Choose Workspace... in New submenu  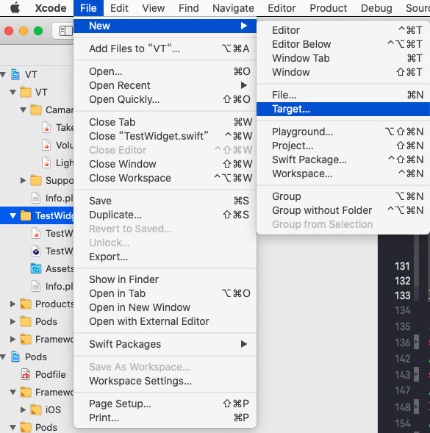click(343, 173)
